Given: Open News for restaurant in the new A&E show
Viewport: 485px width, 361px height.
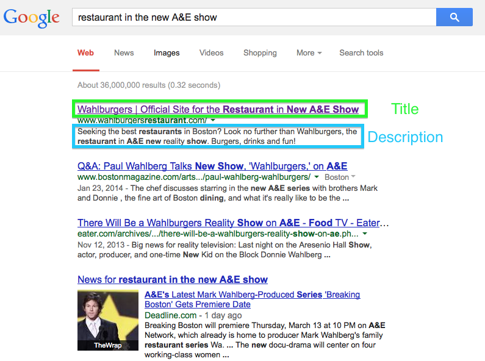Looking at the screenshot, I should point(172,279).
